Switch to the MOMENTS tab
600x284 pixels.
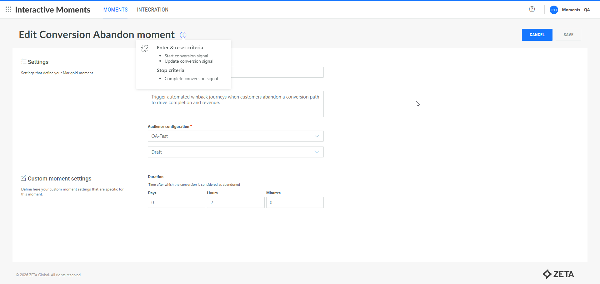[115, 10]
